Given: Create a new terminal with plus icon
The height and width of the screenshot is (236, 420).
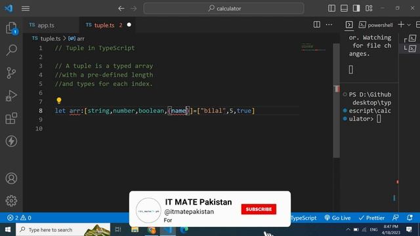Looking at the screenshot, I should (401, 25).
